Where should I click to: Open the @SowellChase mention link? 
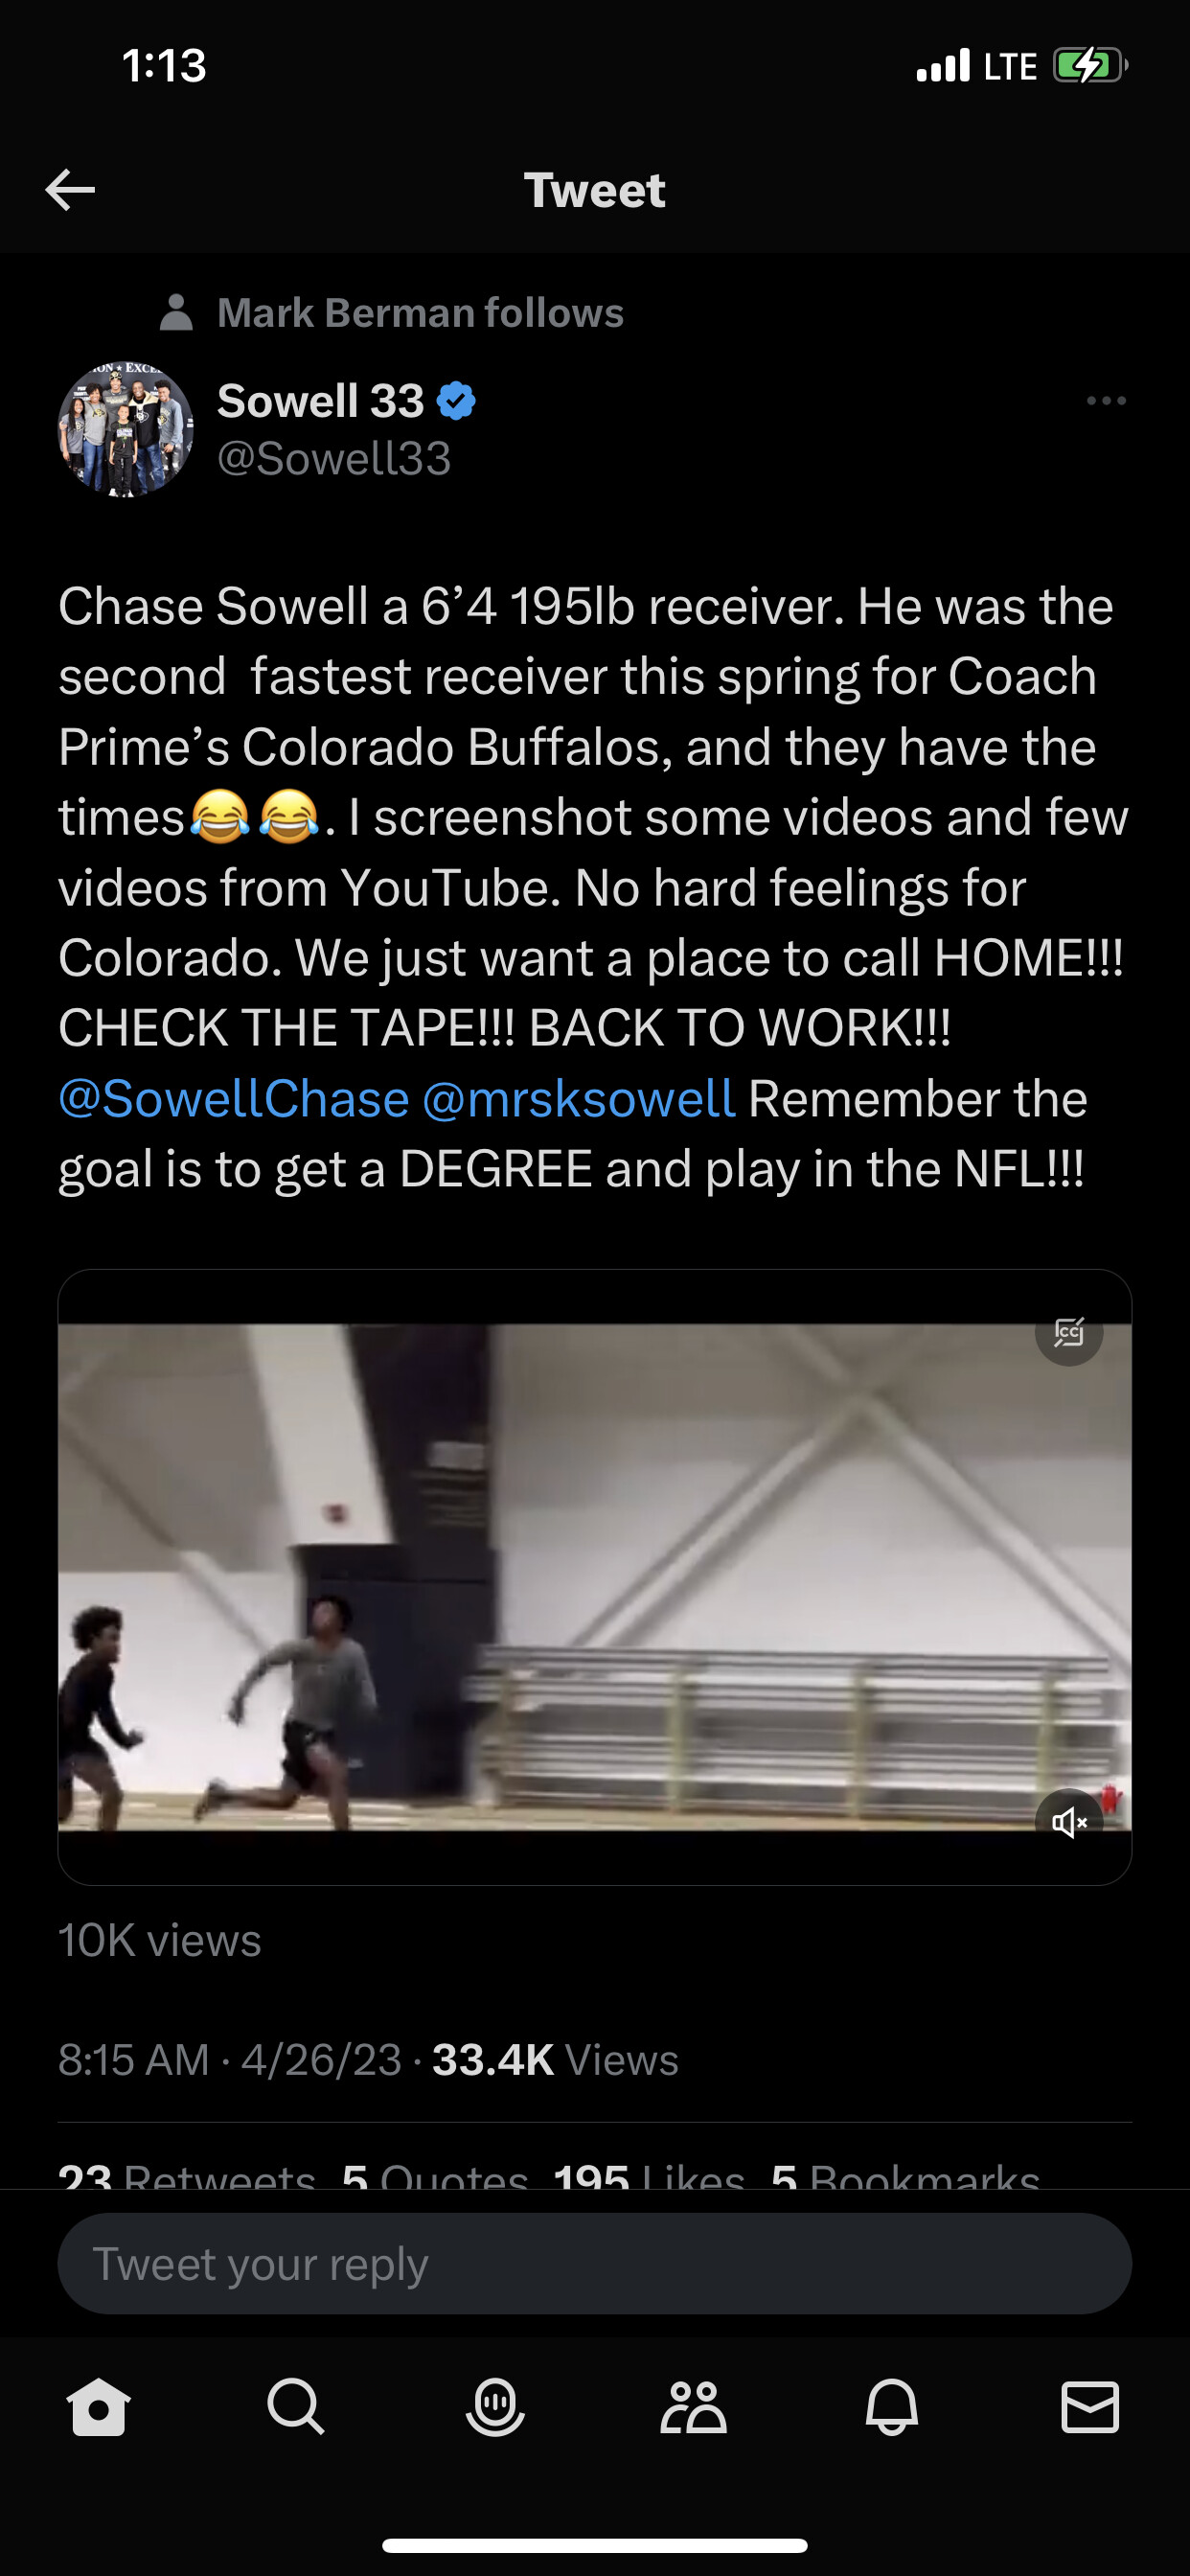[x=234, y=1099]
